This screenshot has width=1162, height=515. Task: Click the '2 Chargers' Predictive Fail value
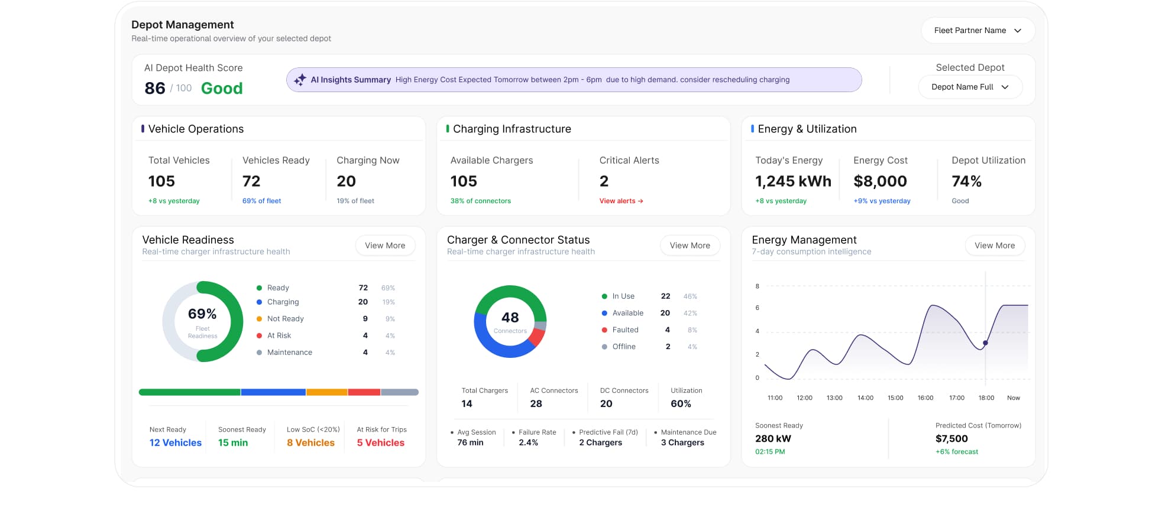click(600, 443)
